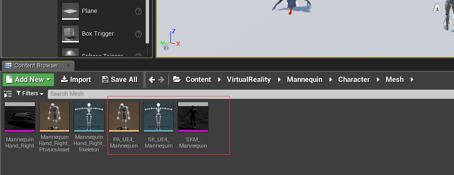Go forward in Content Browser history
Screen dimensions: 454x175
161,80
